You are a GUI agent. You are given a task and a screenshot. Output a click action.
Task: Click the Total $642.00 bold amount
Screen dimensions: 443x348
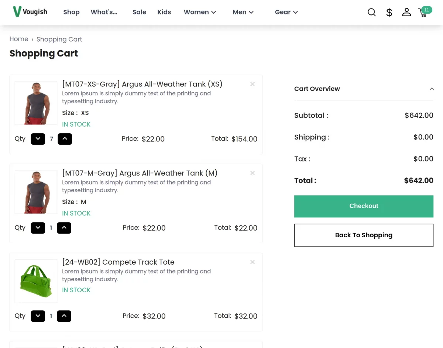pos(419,180)
